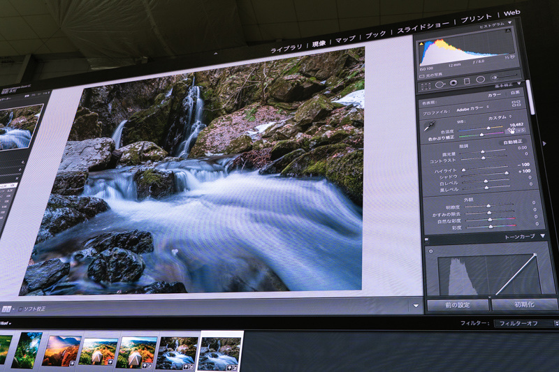Open the profile browser grid icon
559x372 pixels.
click(x=516, y=103)
